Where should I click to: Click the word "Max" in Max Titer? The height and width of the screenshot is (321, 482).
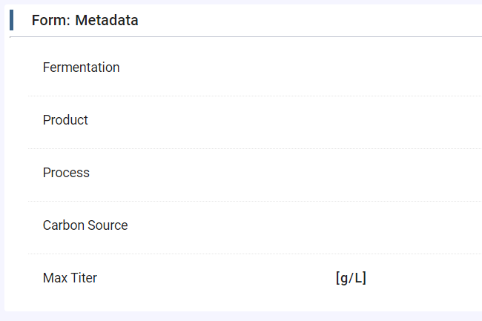point(55,278)
